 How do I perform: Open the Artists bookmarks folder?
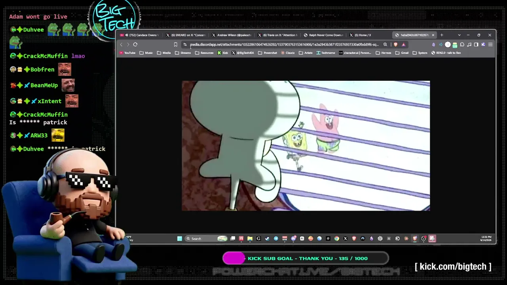tap(306, 53)
